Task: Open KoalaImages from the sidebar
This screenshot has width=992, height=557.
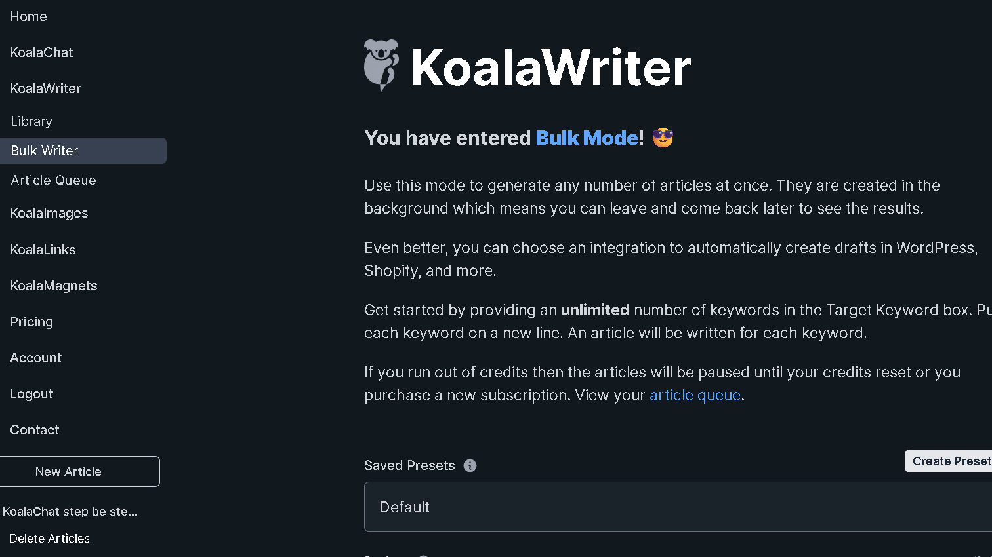Action: (49, 213)
